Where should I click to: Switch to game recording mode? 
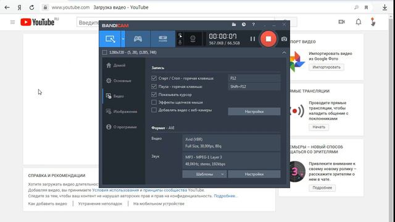tap(138, 39)
